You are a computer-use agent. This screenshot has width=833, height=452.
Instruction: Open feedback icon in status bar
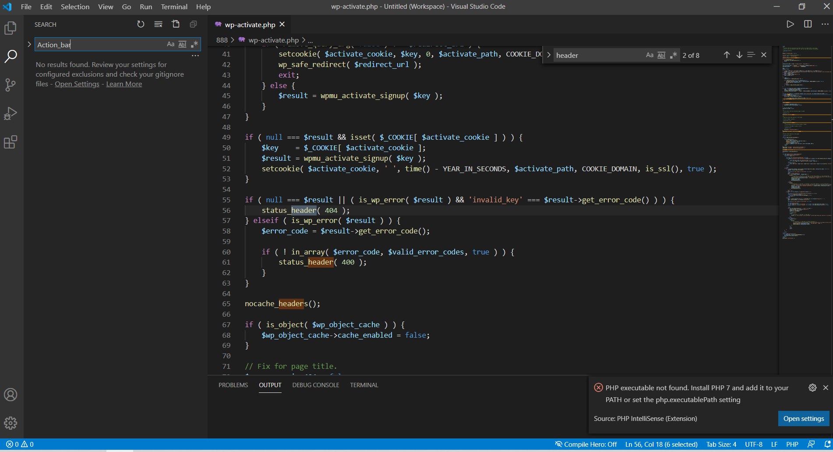(811, 444)
